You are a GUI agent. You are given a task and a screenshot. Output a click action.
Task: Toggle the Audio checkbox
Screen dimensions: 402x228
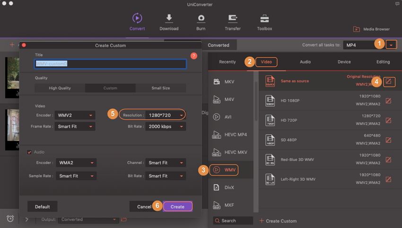pos(29,152)
